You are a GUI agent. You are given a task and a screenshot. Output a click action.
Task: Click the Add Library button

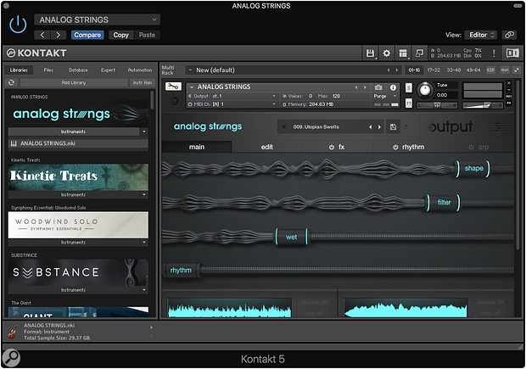tap(74, 82)
